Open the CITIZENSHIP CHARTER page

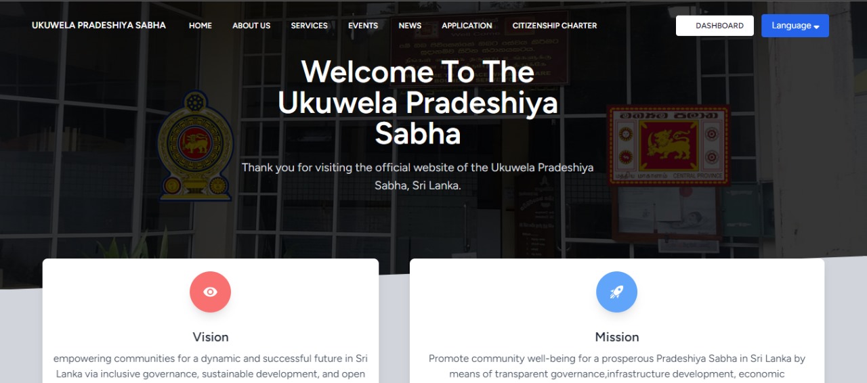click(555, 26)
